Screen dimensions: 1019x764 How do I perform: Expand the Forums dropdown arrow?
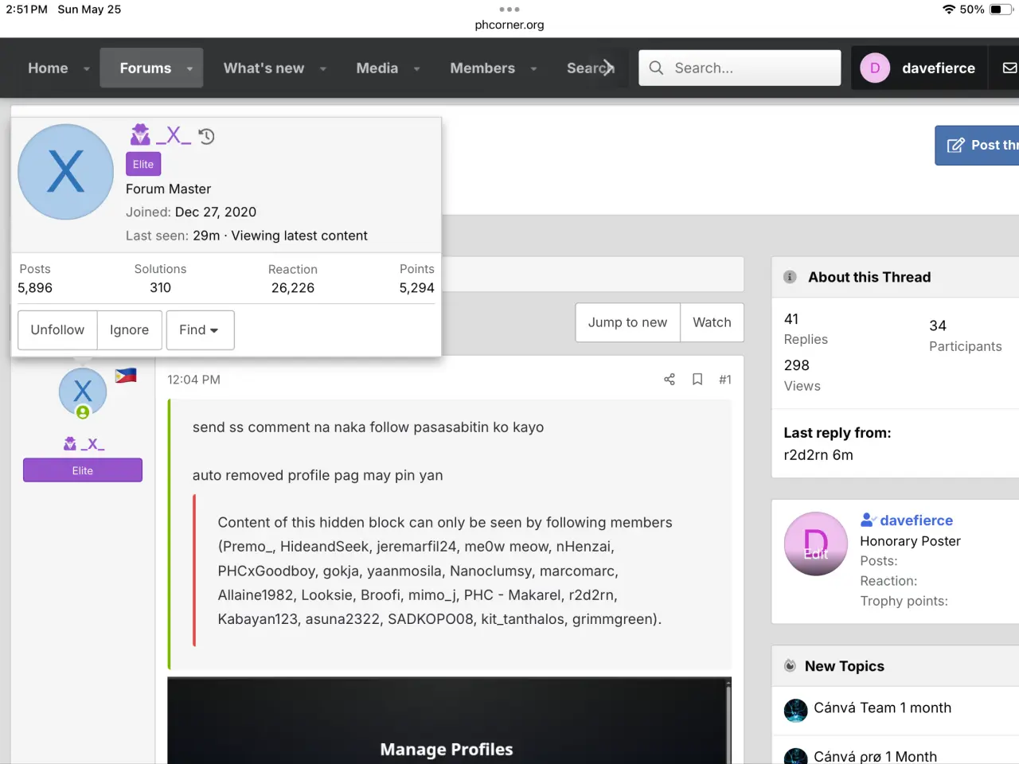(x=189, y=68)
